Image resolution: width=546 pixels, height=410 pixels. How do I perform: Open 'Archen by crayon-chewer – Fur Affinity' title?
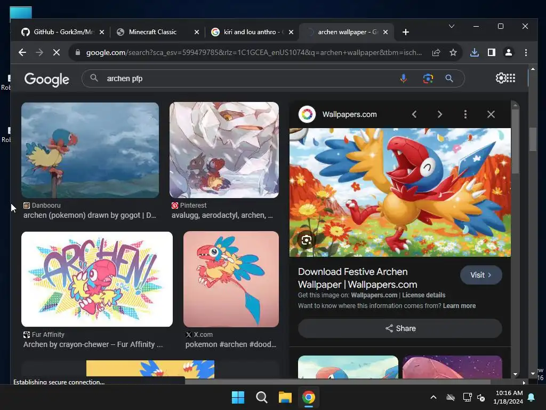93,344
